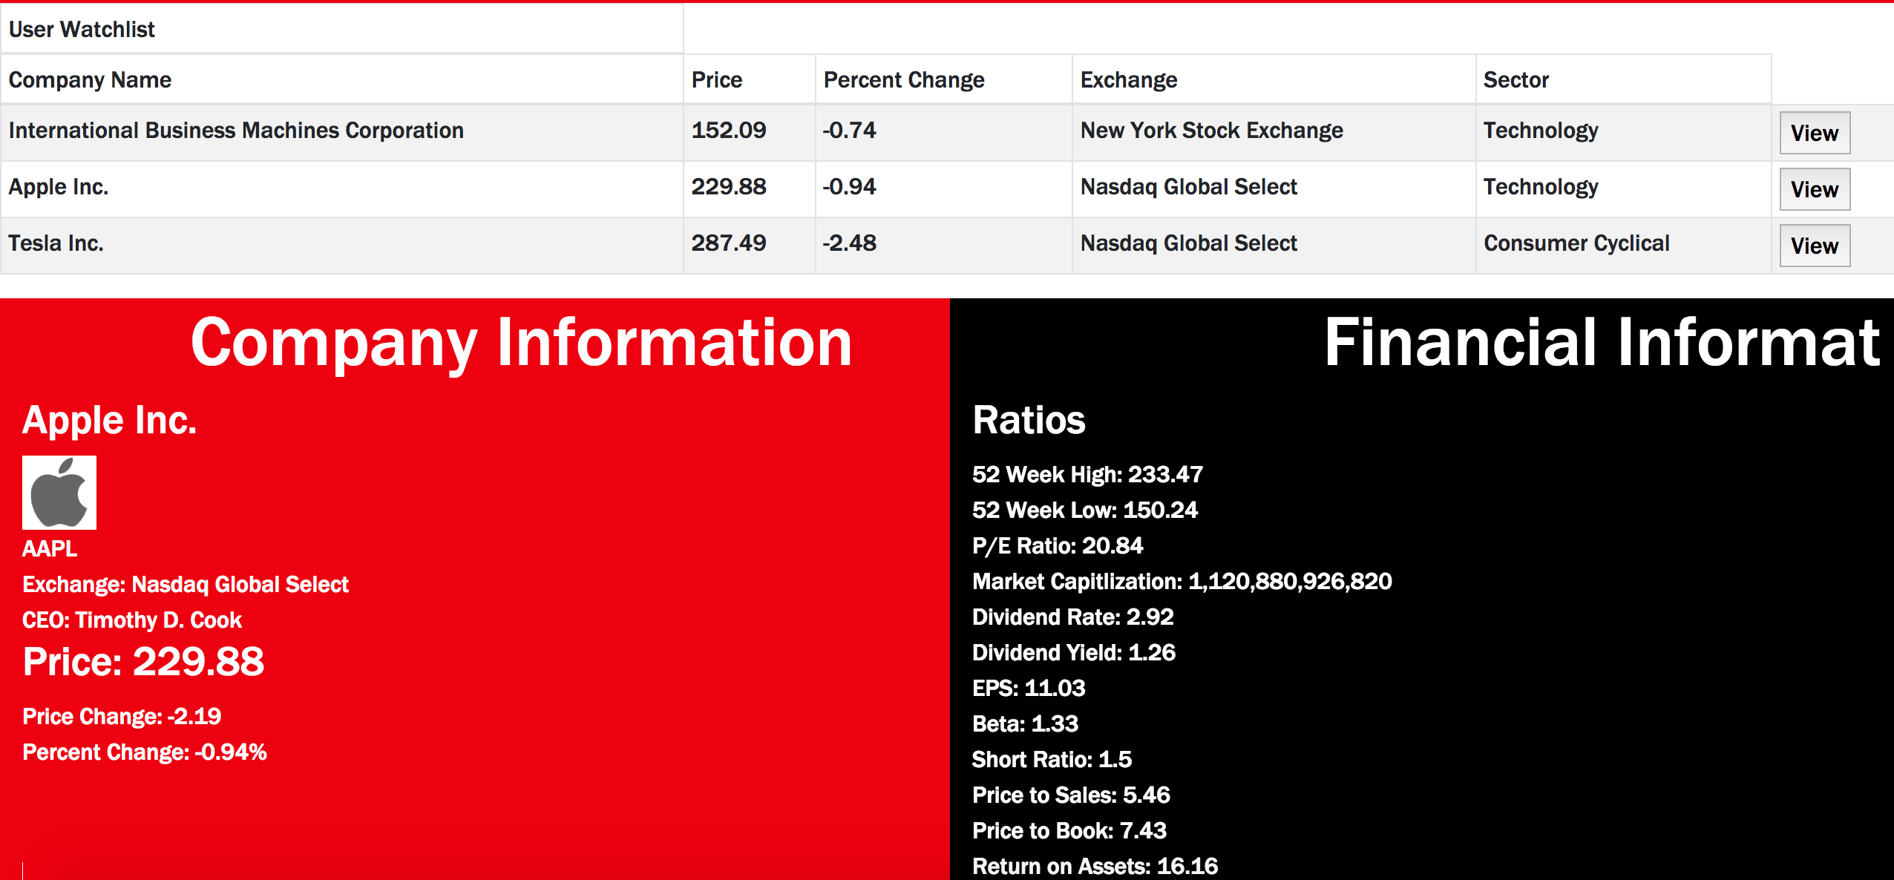Click Apple Inc. heading in red panel
Screen dimensions: 1894x880
click(110, 420)
